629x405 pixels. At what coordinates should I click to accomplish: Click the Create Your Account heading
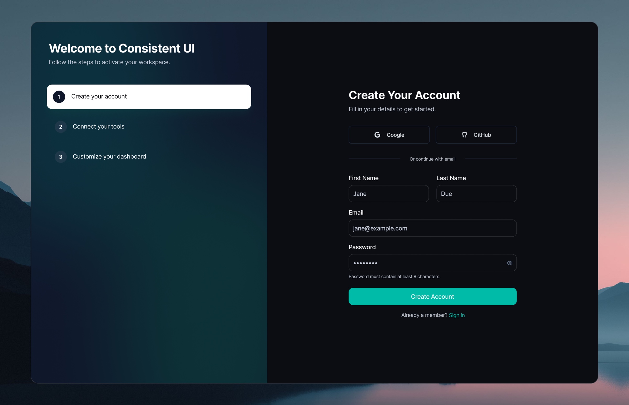point(404,95)
